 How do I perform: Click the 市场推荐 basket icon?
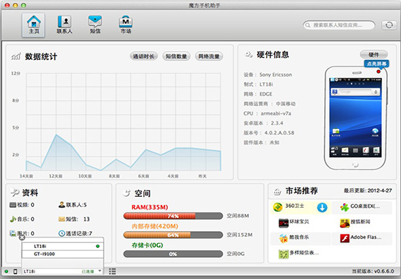(x=277, y=191)
